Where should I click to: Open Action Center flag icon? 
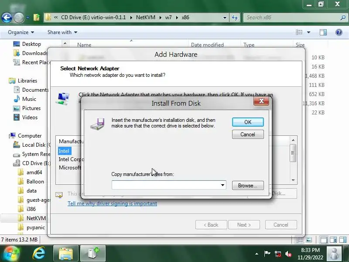click(267, 254)
